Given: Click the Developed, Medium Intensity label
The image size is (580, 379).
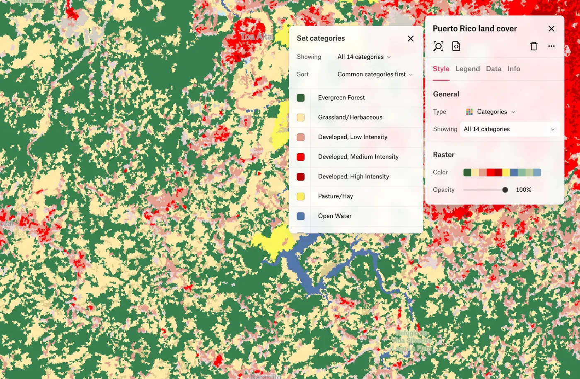Looking at the screenshot, I should click(x=358, y=157).
